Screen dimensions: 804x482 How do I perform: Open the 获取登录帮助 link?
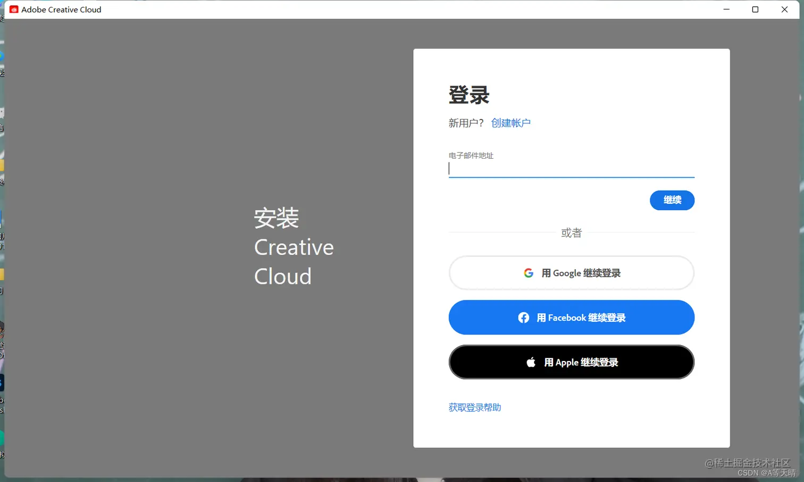coord(474,407)
